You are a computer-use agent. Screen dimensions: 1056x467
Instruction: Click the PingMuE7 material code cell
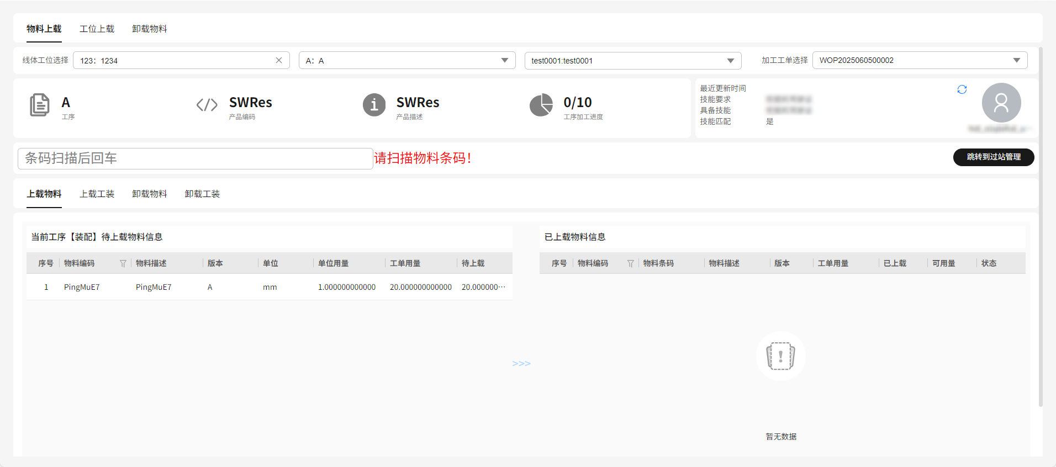tap(82, 287)
